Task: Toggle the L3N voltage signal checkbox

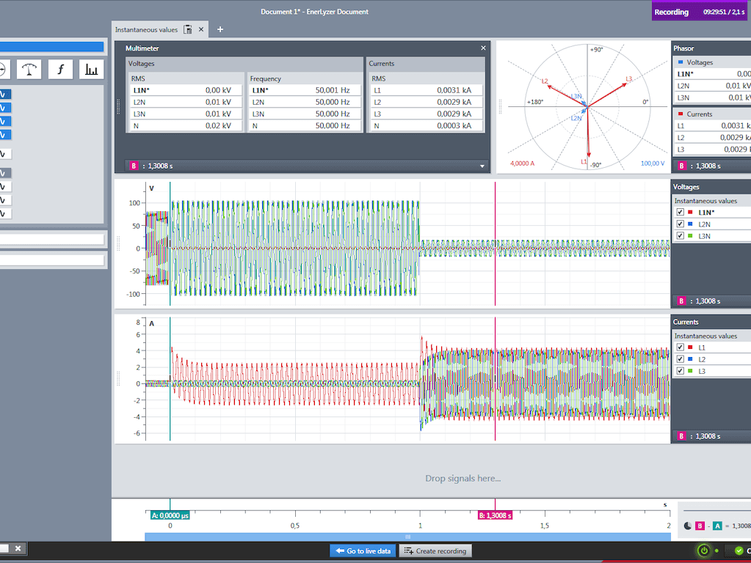Action: click(x=680, y=236)
